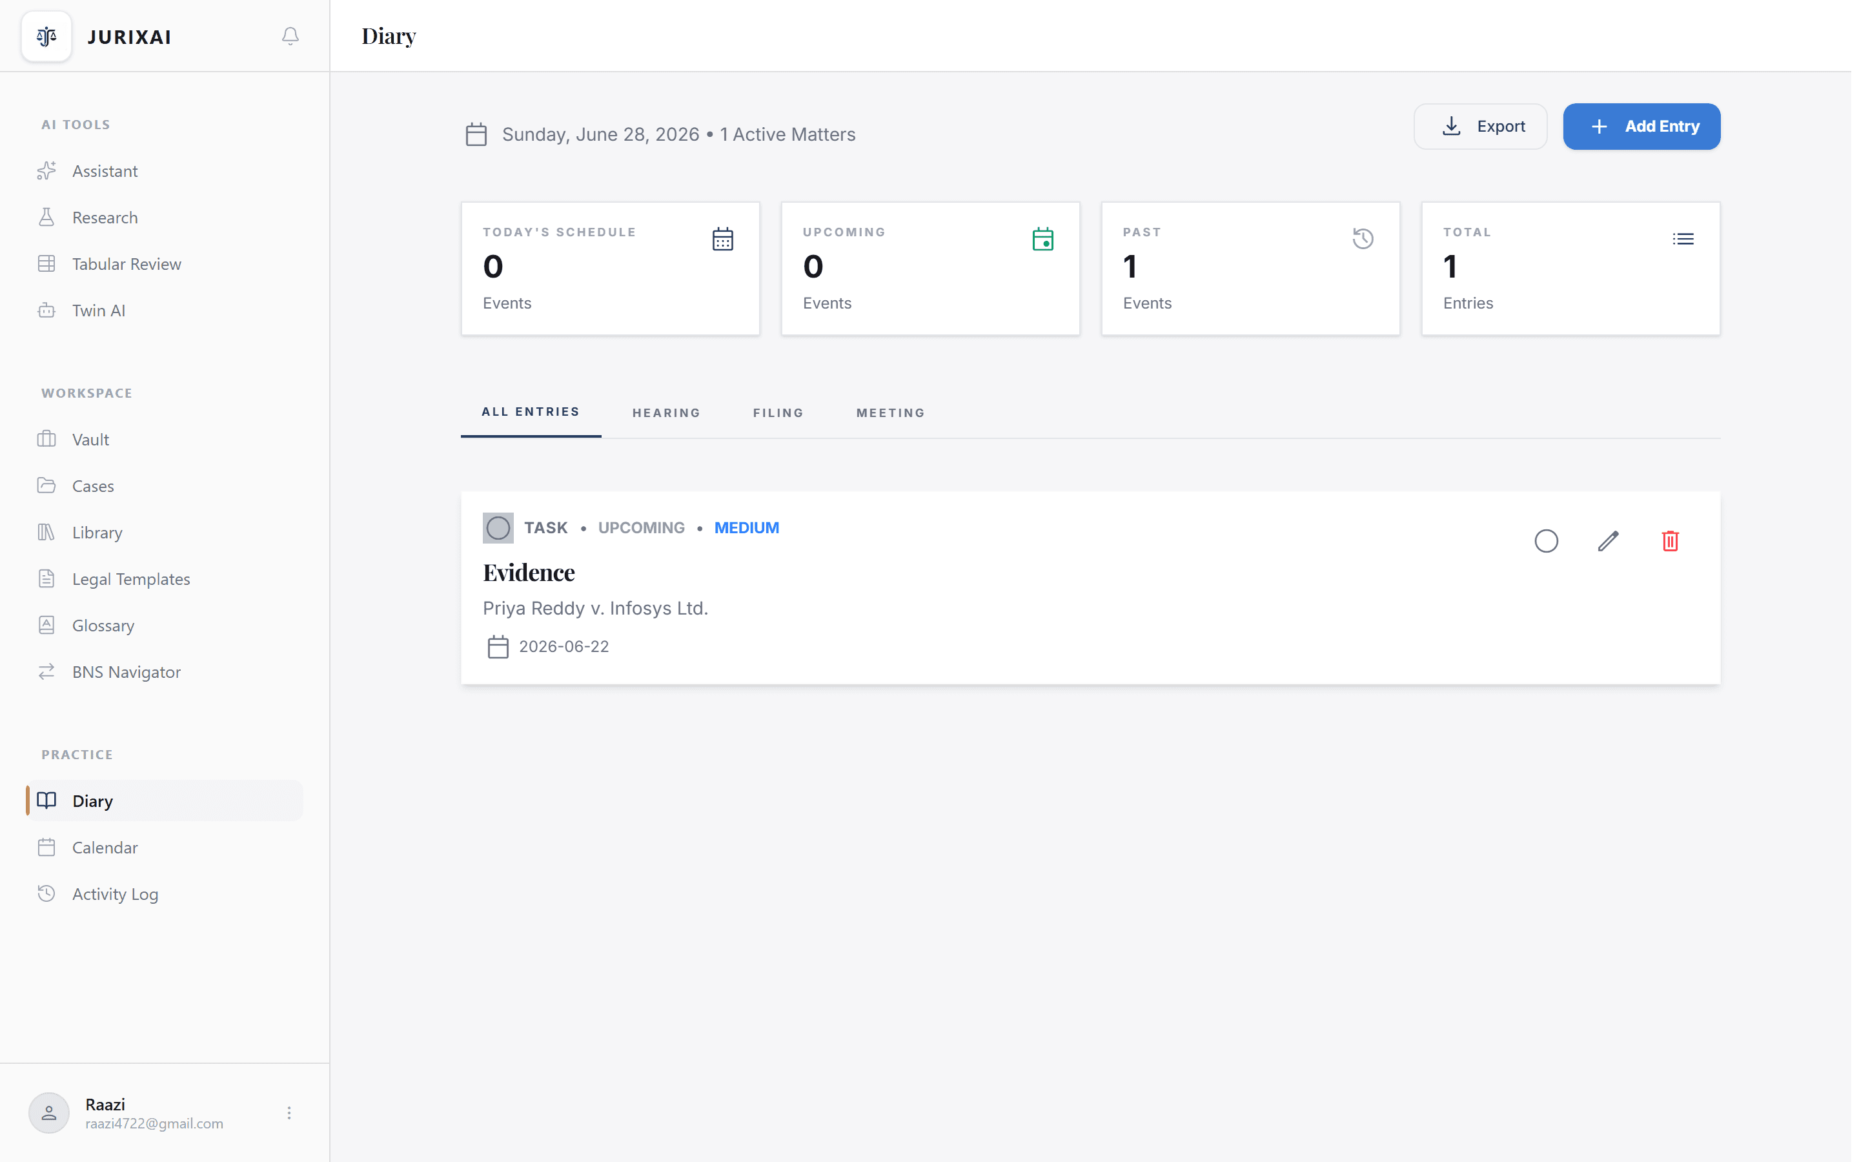Click the user avatar for Raazi

pos(49,1113)
